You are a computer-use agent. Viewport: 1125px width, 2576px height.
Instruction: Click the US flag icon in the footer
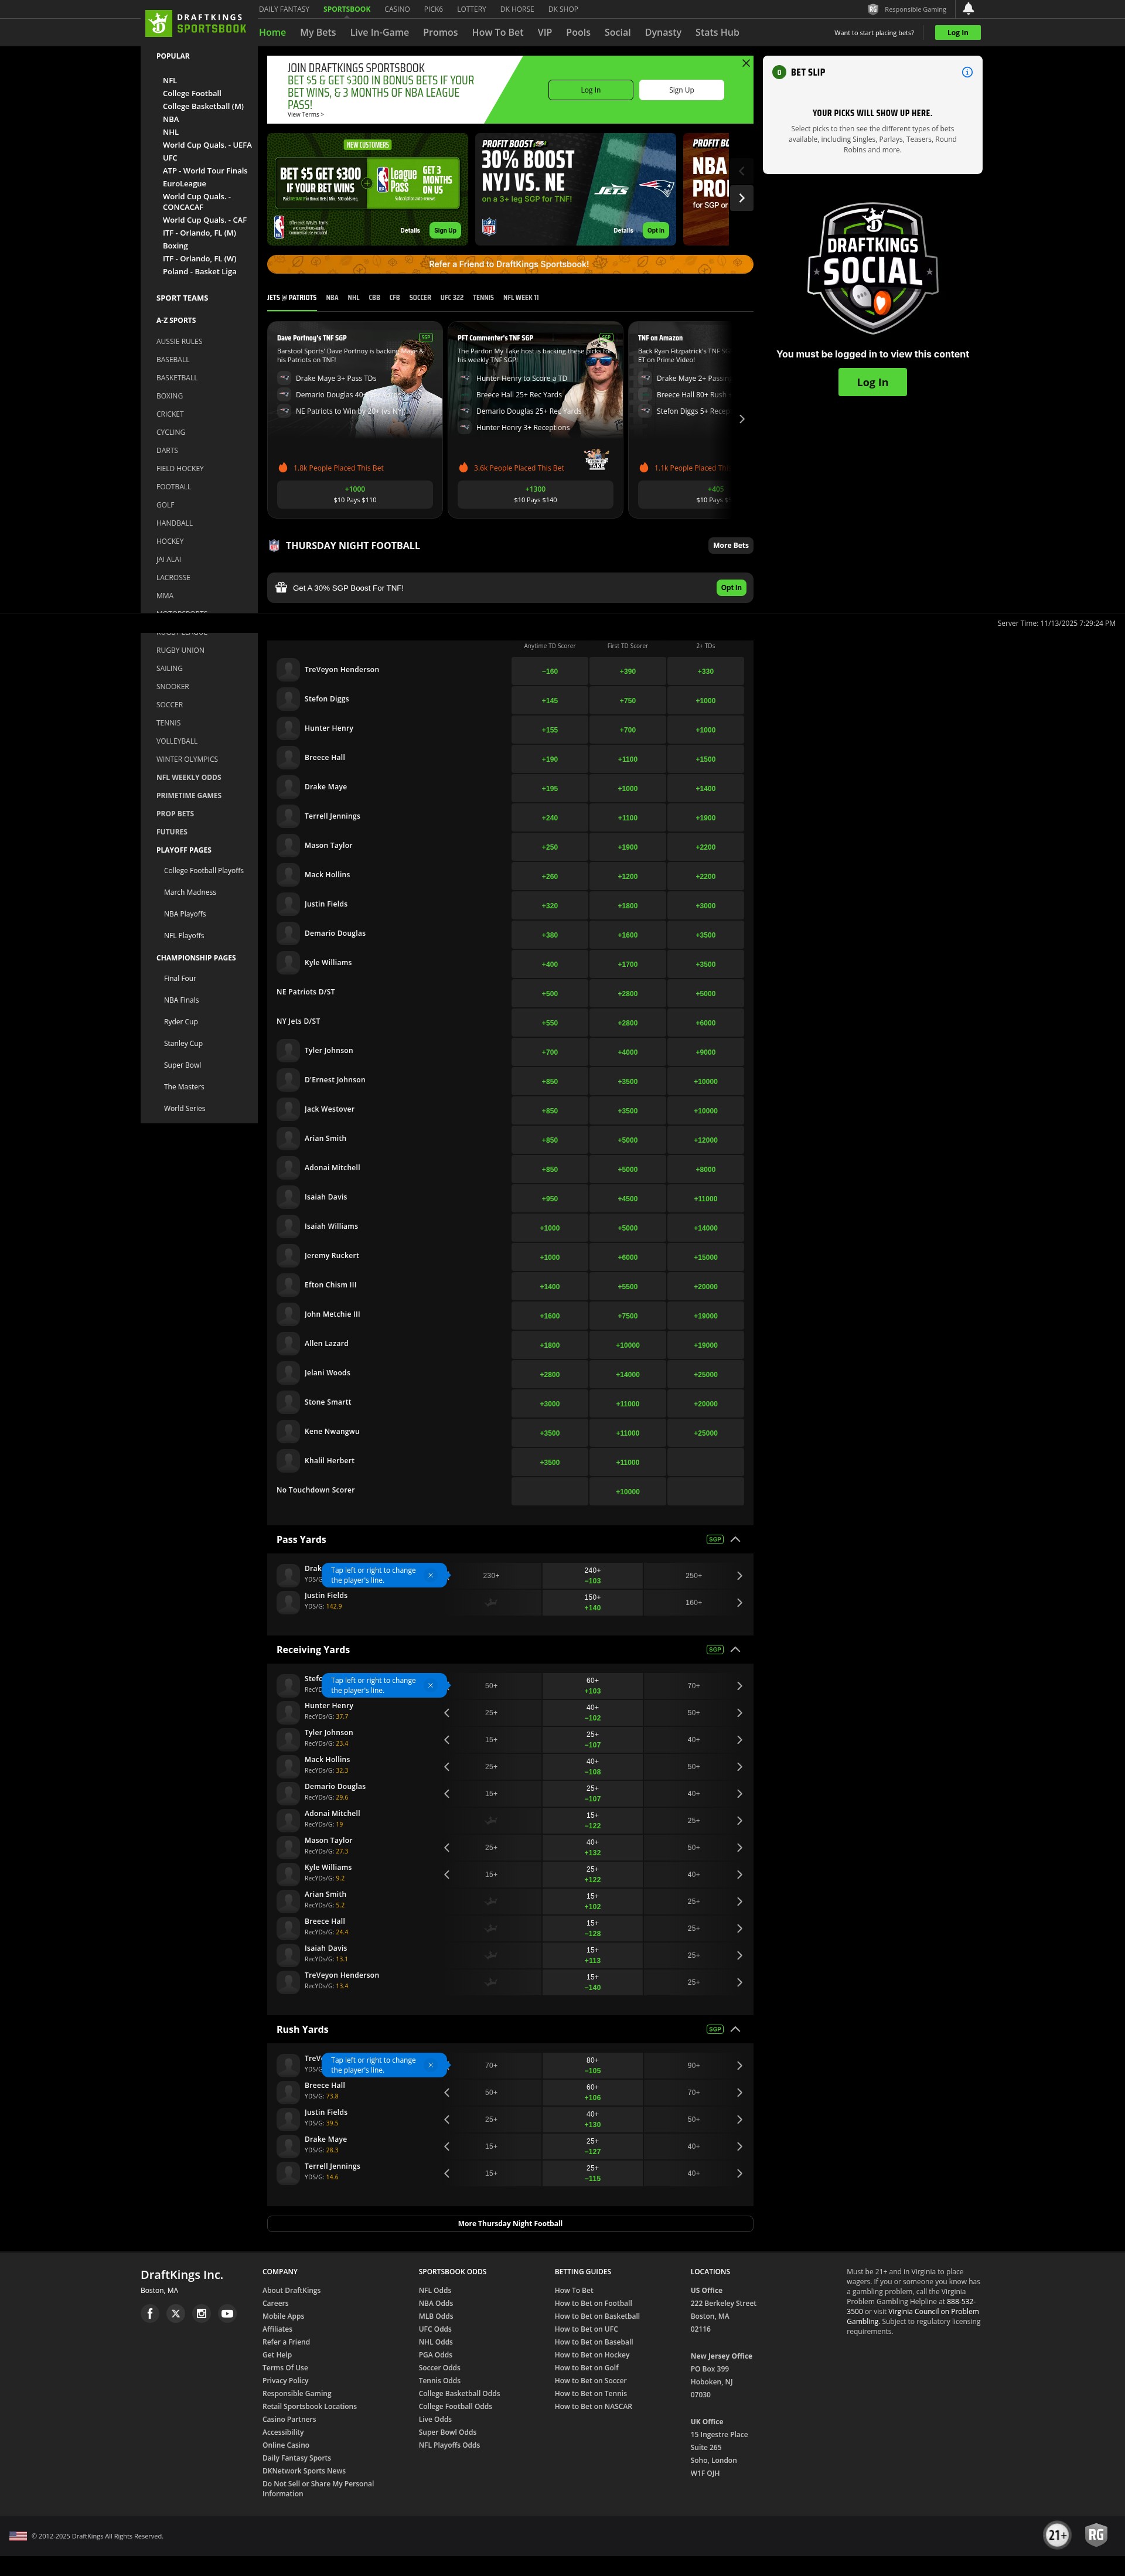coord(18,2536)
